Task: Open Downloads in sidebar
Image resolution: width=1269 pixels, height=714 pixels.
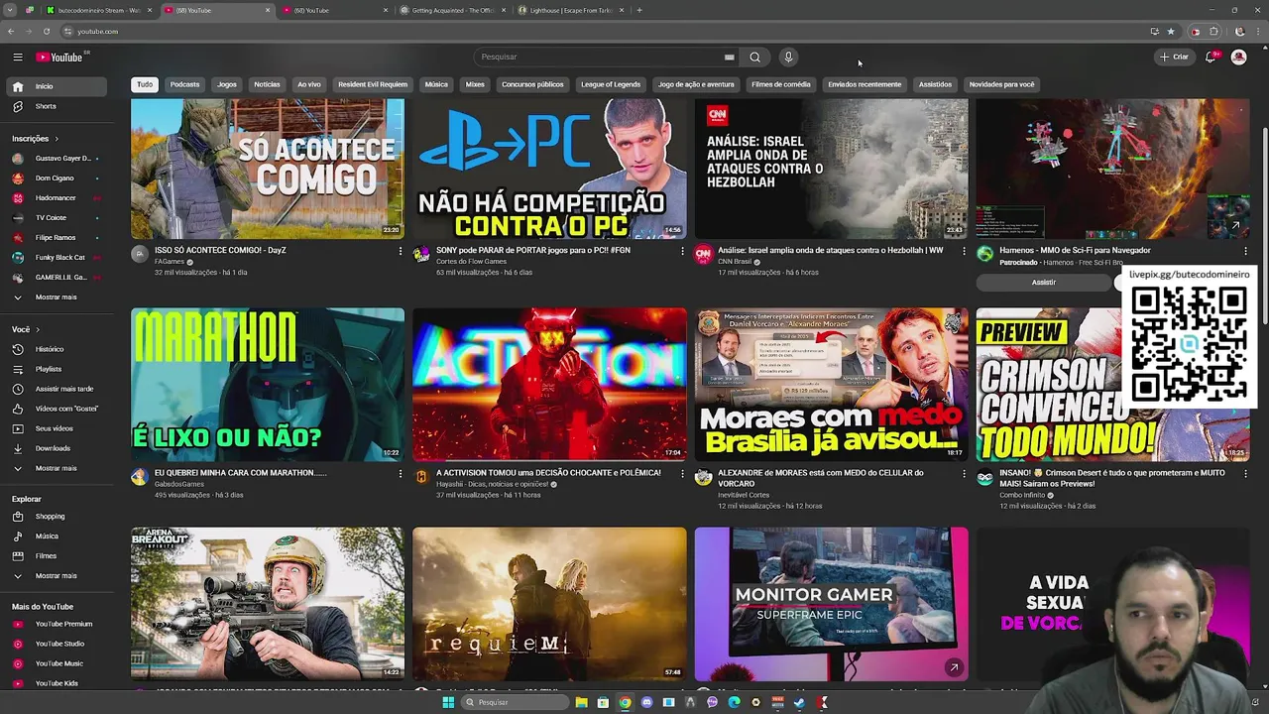Action: tap(58, 448)
